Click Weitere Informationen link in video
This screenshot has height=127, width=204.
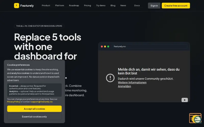pyautogui.click(x=132, y=83)
